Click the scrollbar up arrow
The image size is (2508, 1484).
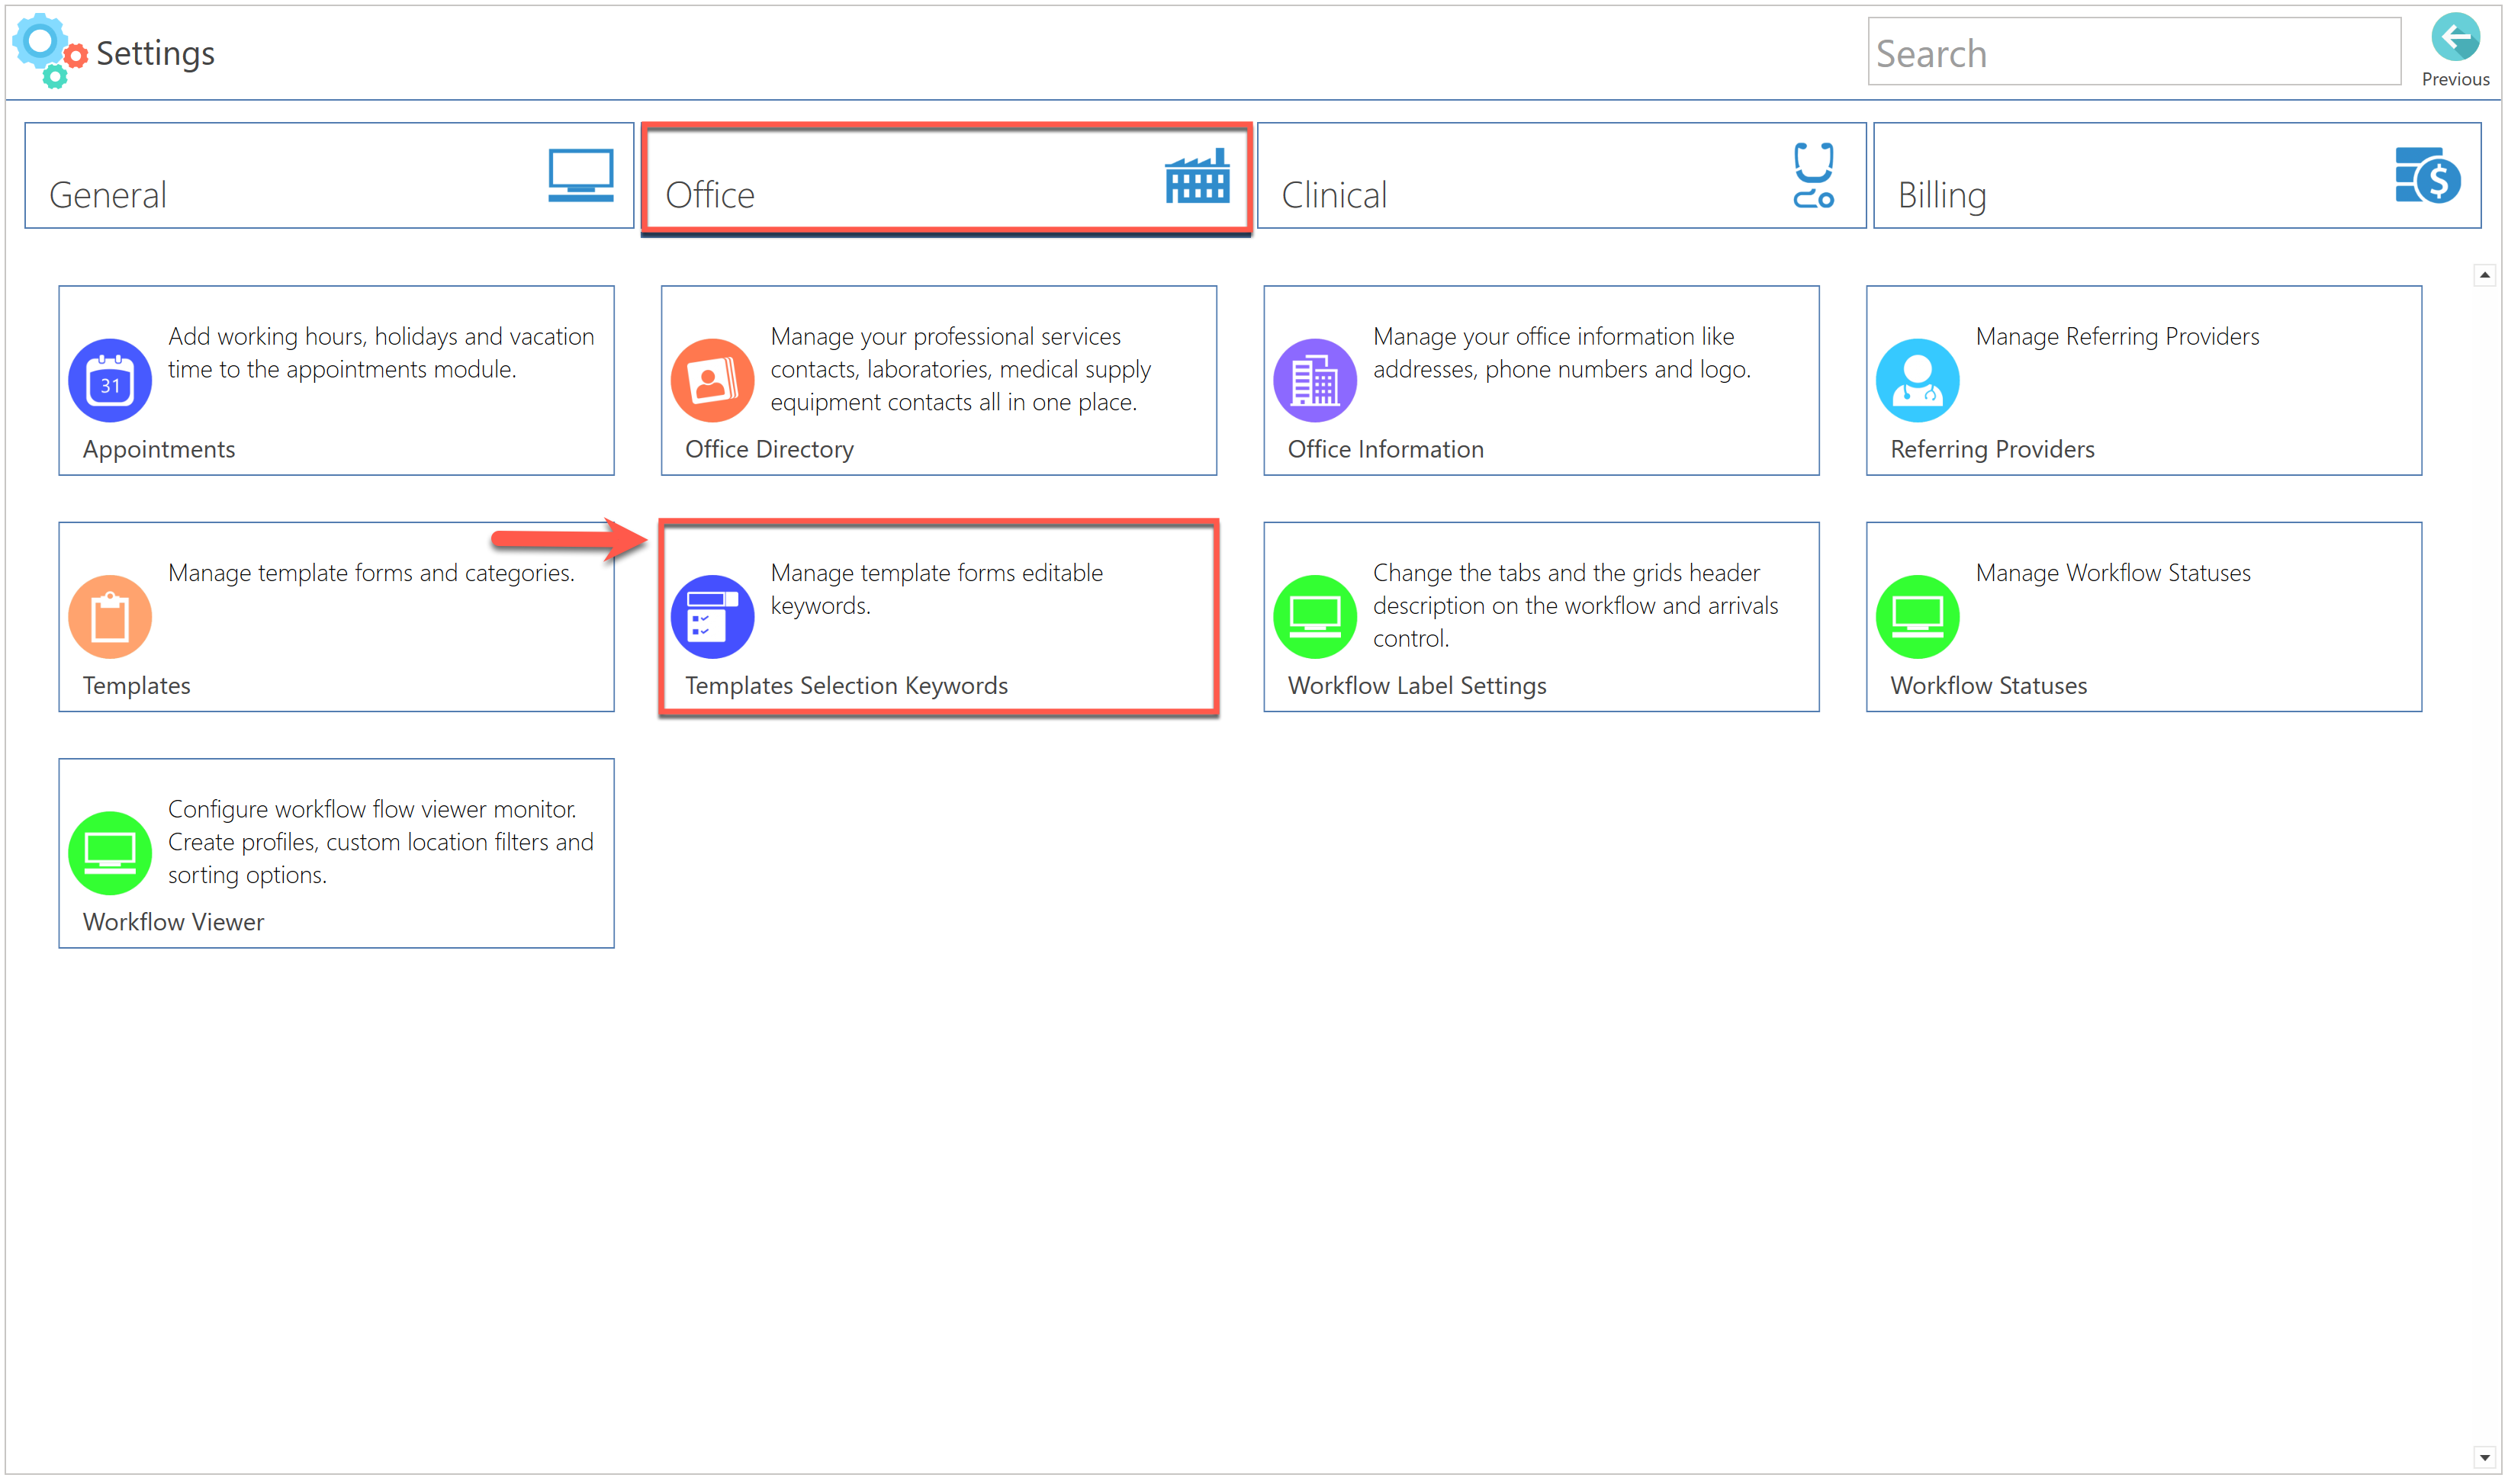2484,275
